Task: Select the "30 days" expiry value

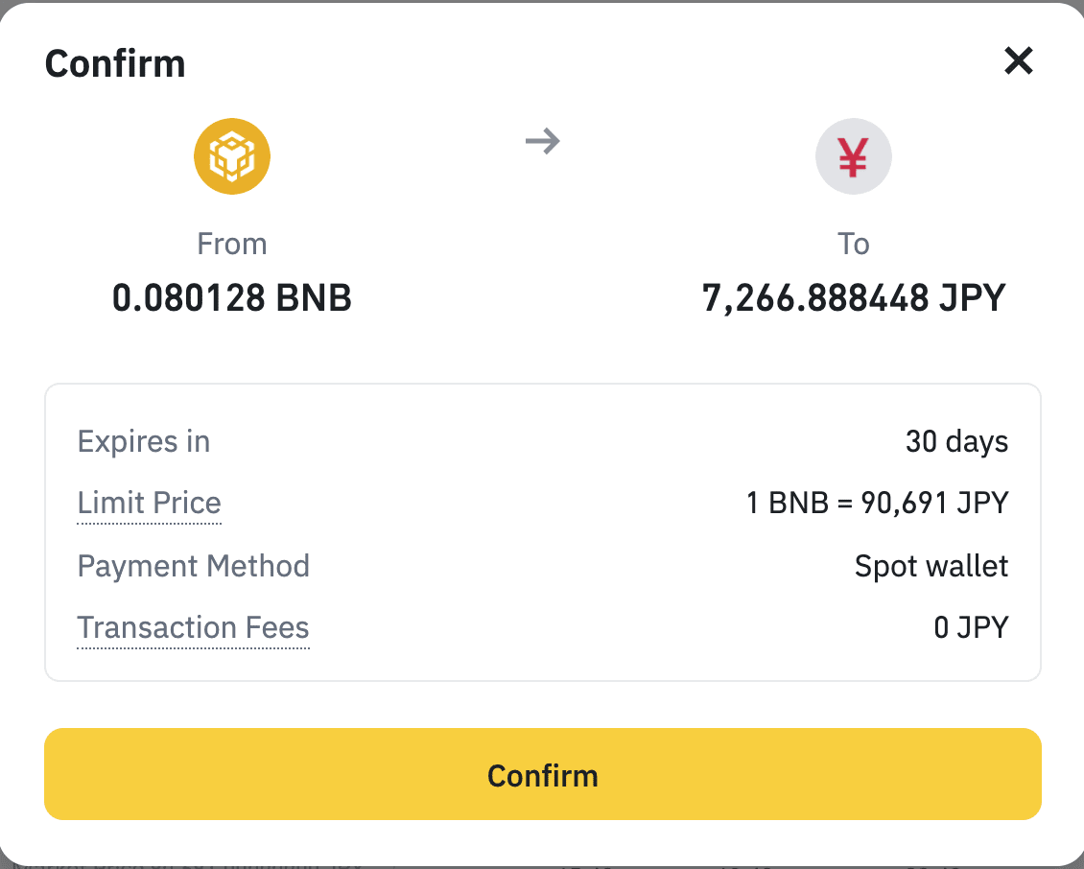Action: tap(956, 442)
